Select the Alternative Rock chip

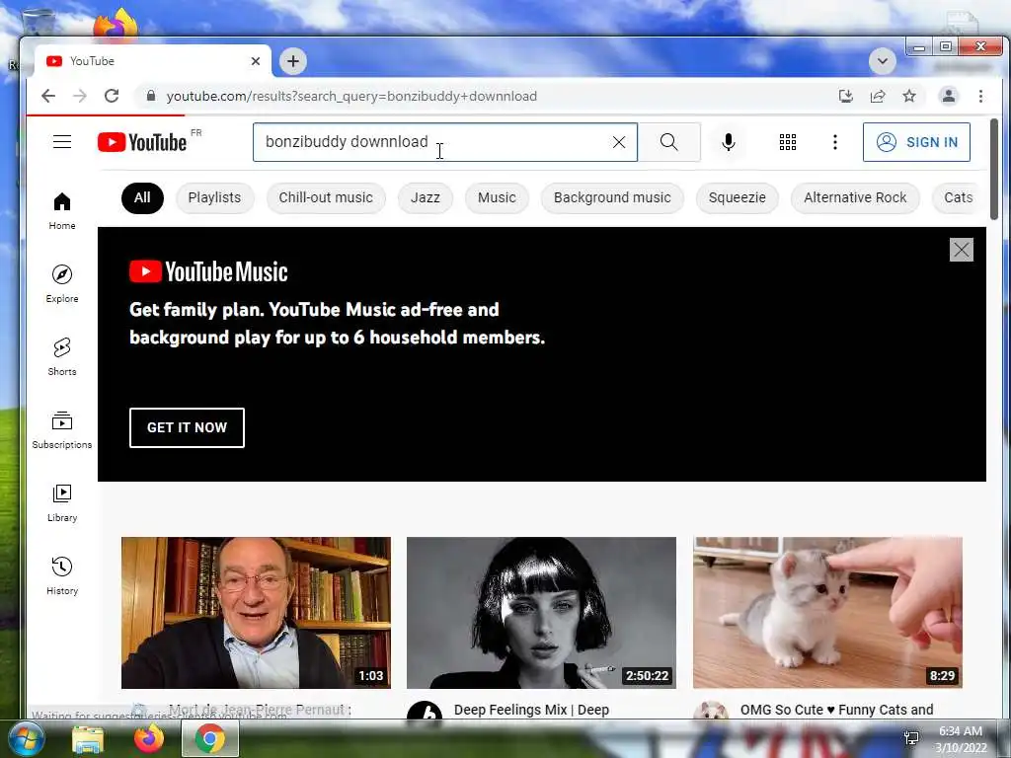[855, 197]
